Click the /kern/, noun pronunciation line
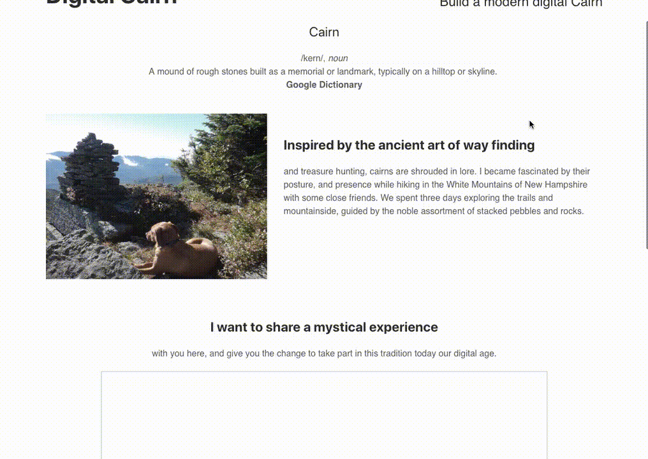 point(324,58)
